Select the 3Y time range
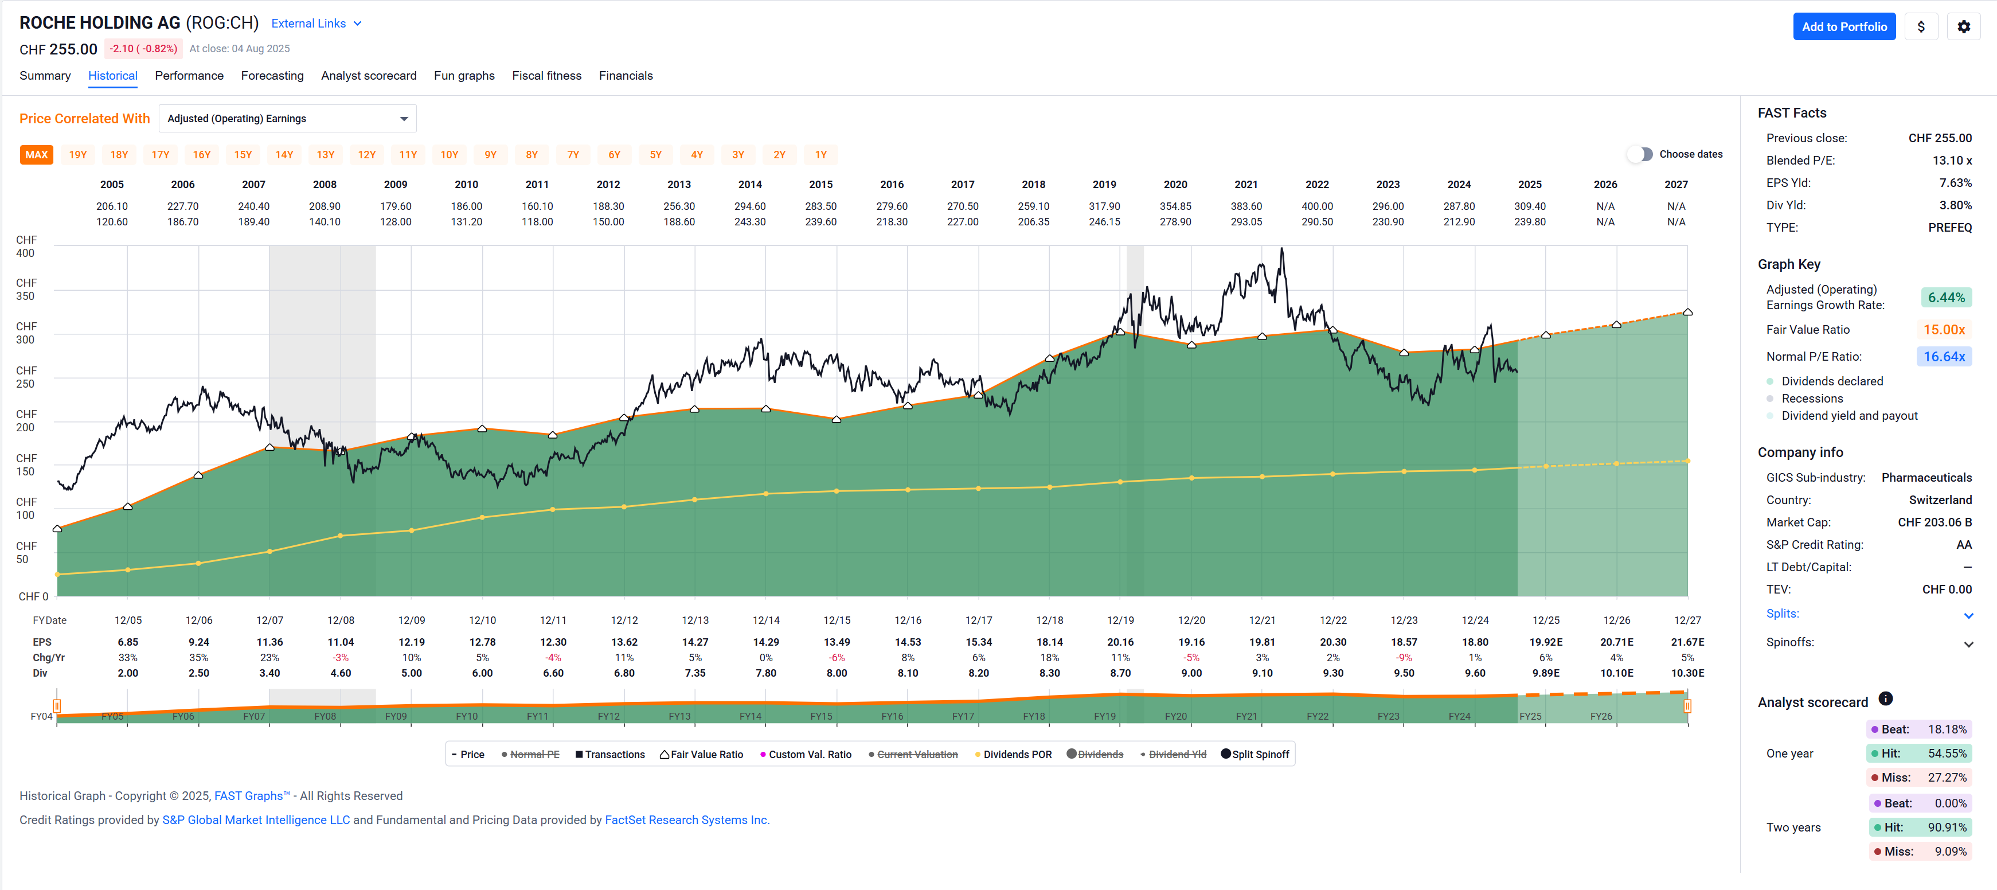1997x890 pixels. [x=738, y=155]
